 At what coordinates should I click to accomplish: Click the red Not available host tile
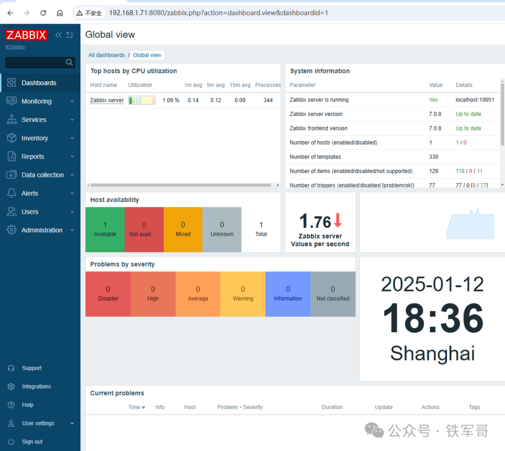point(144,229)
